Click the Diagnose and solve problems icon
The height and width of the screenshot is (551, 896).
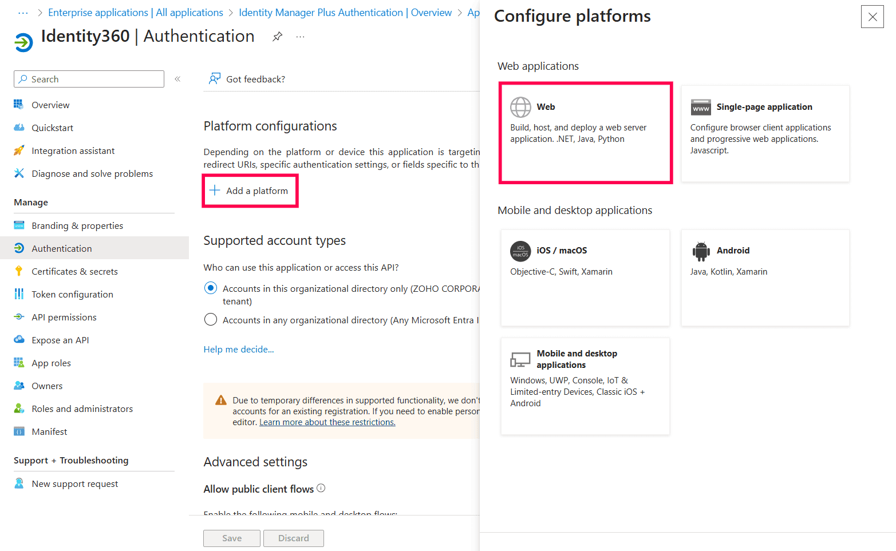(x=19, y=173)
